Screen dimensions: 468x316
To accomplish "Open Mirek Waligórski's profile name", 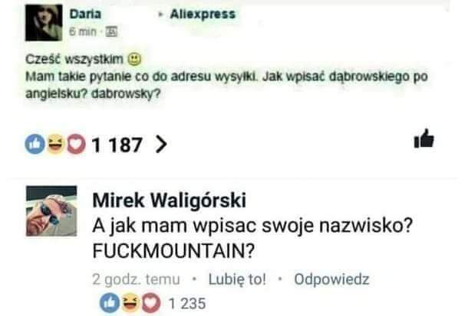I will (x=170, y=200).
